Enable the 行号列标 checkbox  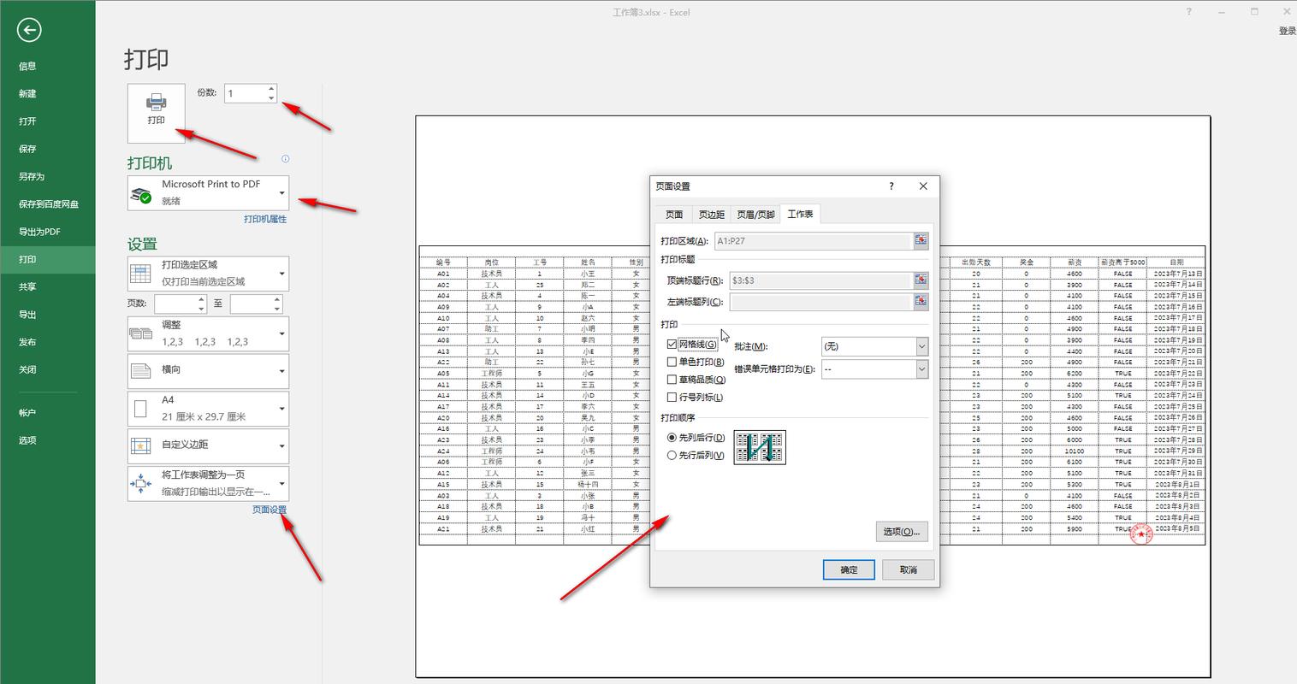point(672,398)
